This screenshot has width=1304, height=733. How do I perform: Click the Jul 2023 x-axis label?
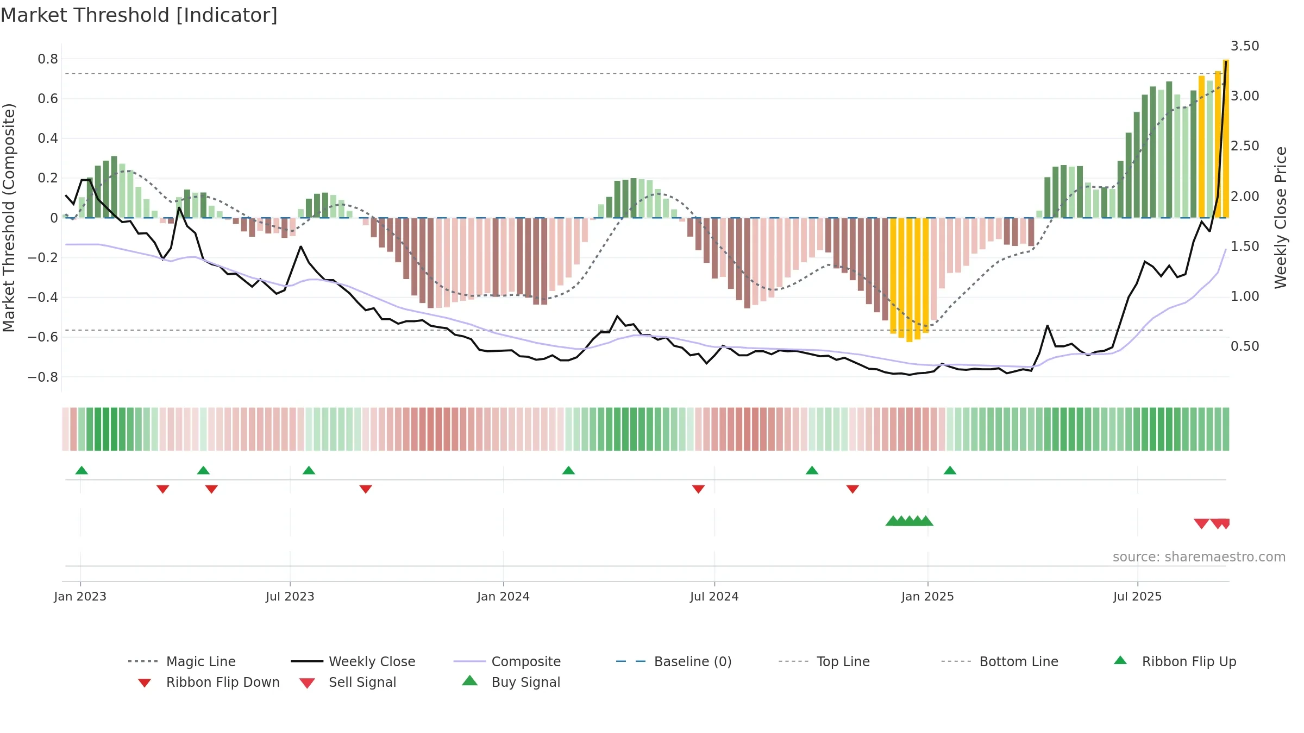(290, 596)
